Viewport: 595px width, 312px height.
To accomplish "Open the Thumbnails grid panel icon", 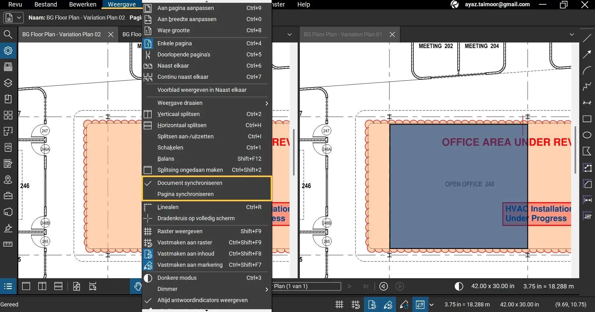I will pos(8,115).
